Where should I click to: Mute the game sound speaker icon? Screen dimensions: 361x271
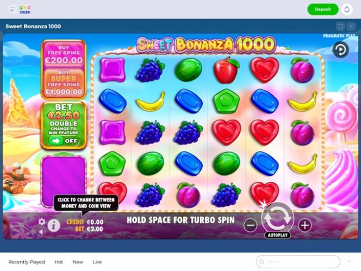[42, 232]
